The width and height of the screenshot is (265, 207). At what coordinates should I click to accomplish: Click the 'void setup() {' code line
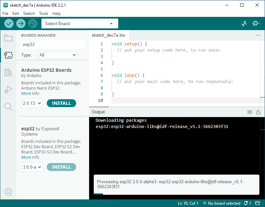(x=129, y=44)
